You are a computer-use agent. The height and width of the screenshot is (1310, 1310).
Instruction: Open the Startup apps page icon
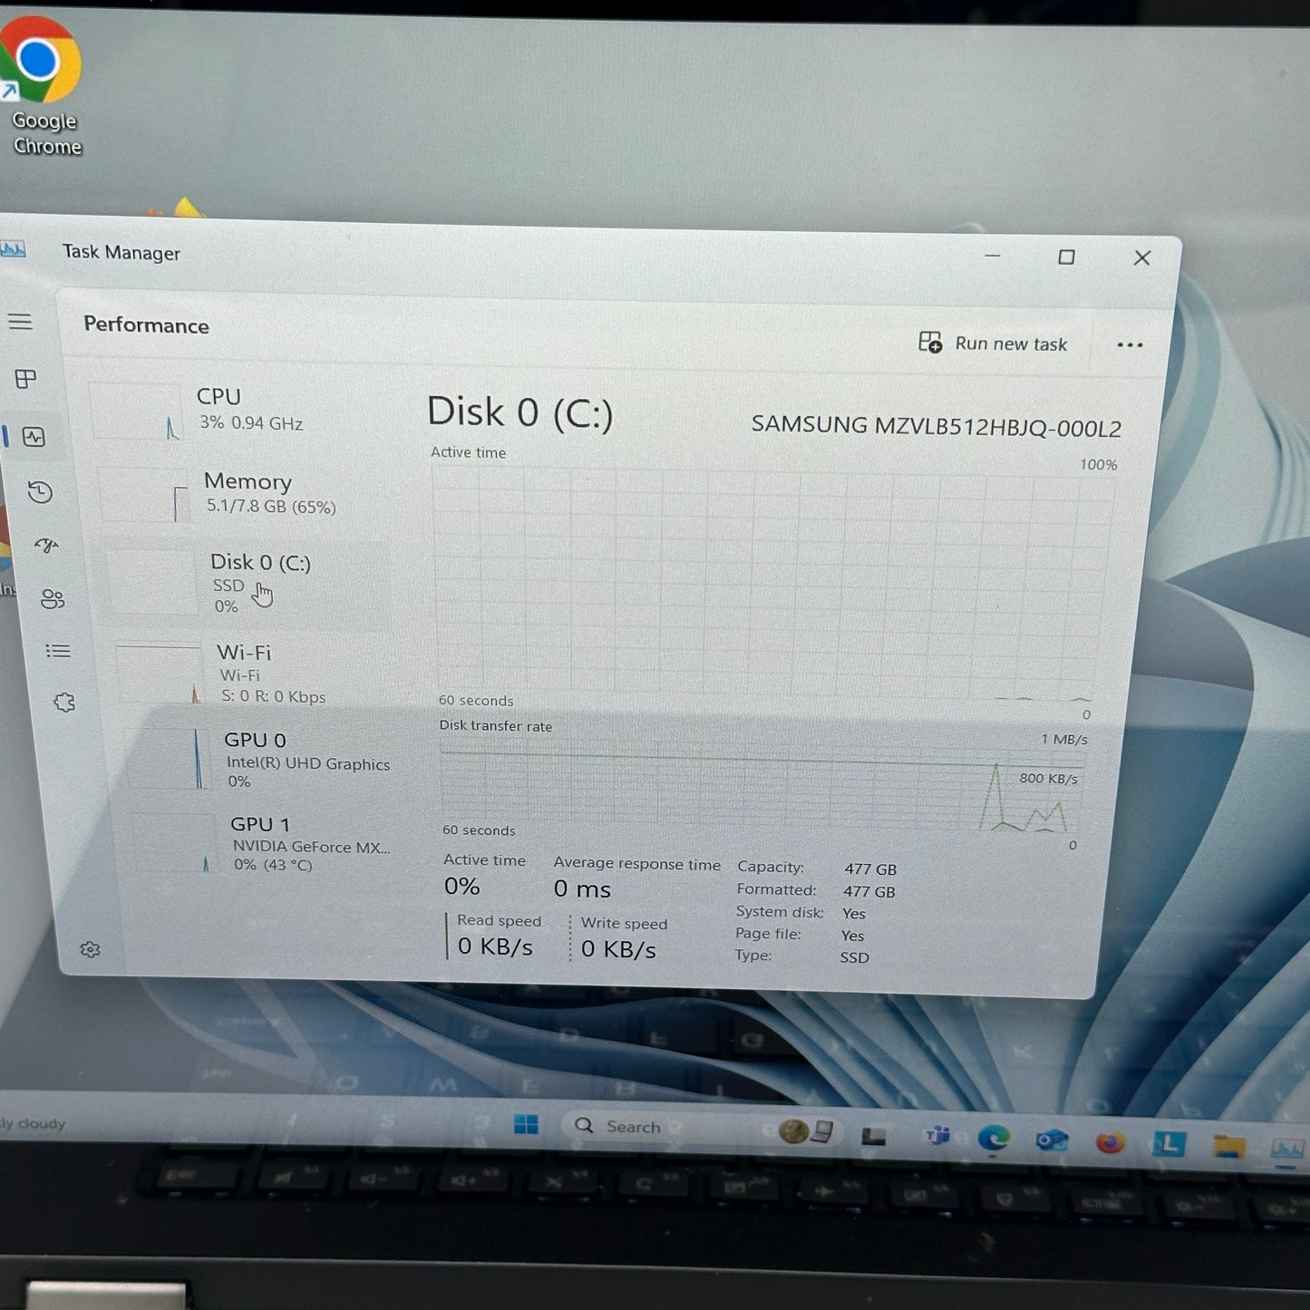(46, 545)
